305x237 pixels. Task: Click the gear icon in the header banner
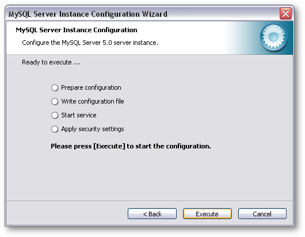point(273,37)
